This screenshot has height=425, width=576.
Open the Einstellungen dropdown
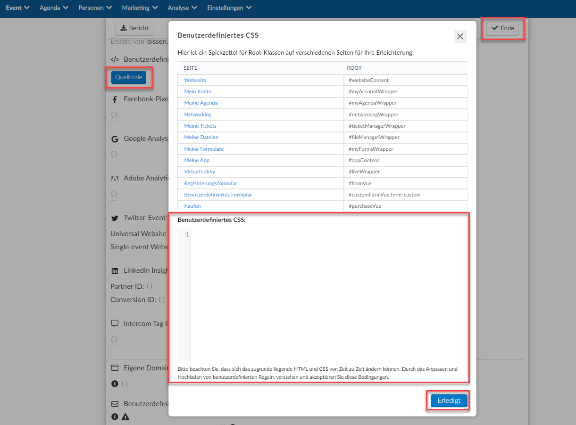pyautogui.click(x=229, y=8)
